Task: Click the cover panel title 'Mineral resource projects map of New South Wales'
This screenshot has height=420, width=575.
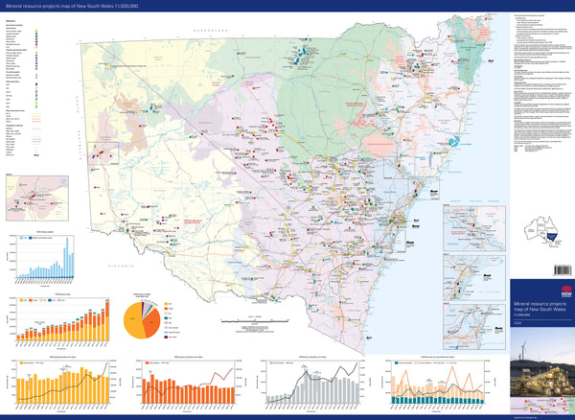Action: 540,307
